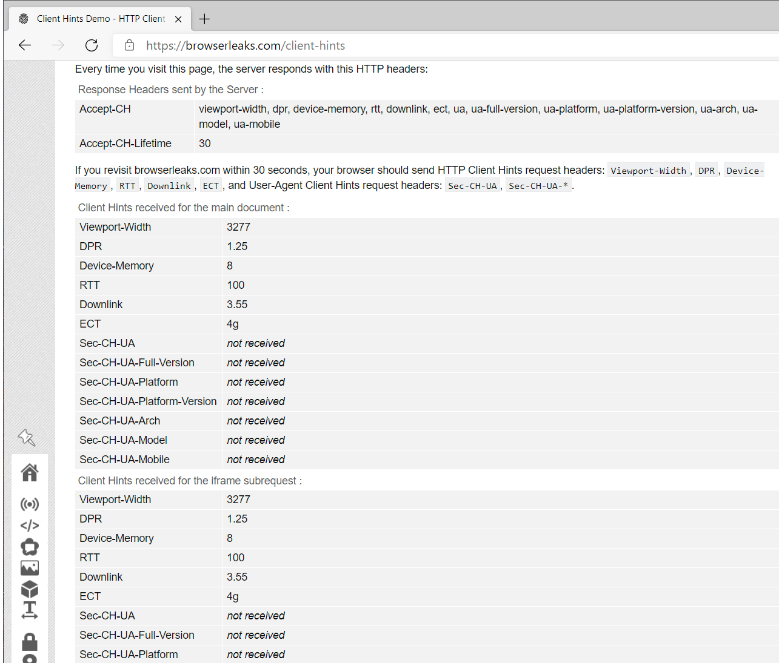Close the Client Hints Demo tab
This screenshot has height=663, width=779.
[x=178, y=19]
